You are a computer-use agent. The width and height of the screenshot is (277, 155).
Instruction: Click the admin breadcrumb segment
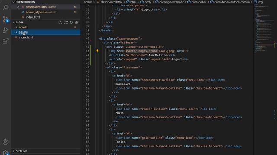88,2
